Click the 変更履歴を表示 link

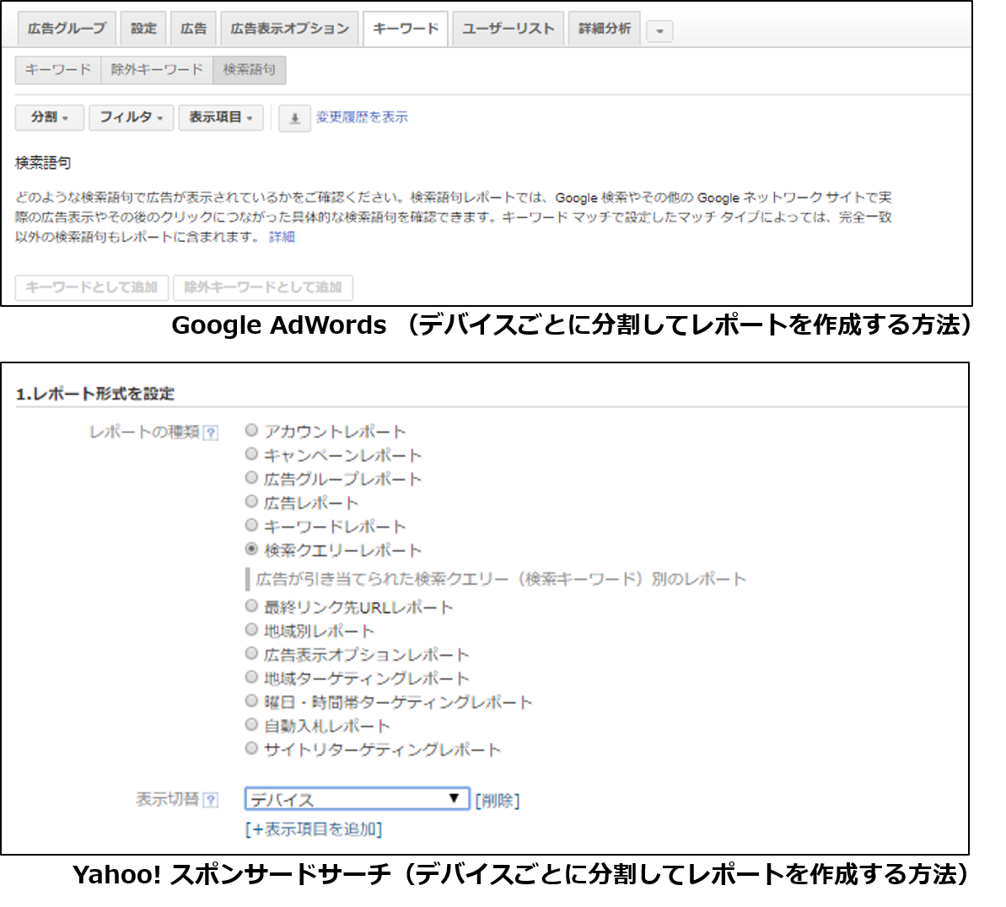[x=362, y=117]
